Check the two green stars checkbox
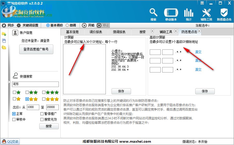 tap(27, 92)
